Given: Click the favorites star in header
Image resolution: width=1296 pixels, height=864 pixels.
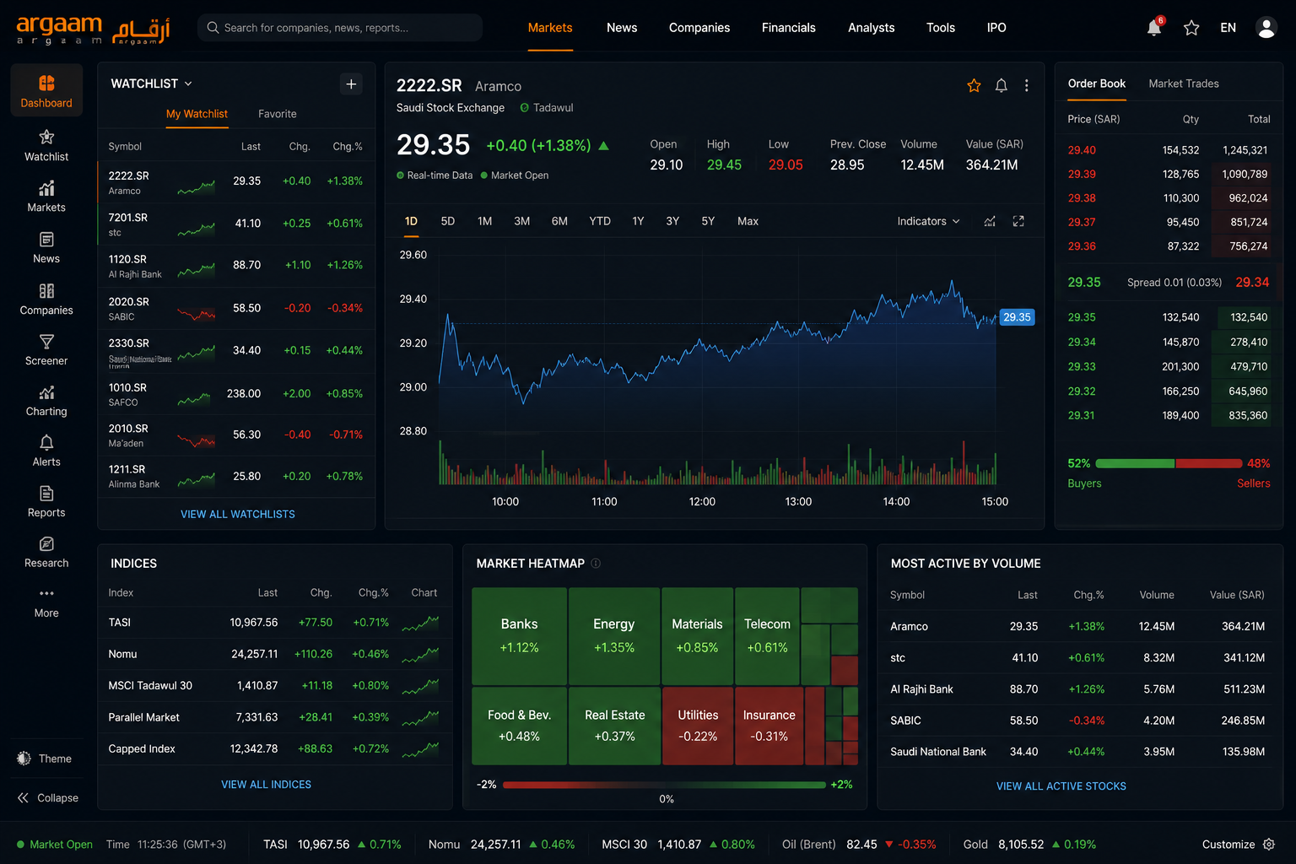Looking at the screenshot, I should tap(1191, 28).
